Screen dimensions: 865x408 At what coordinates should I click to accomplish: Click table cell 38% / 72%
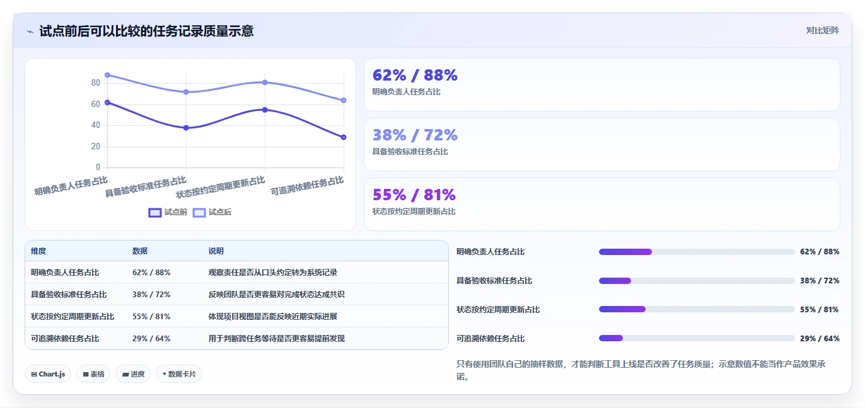click(x=151, y=295)
